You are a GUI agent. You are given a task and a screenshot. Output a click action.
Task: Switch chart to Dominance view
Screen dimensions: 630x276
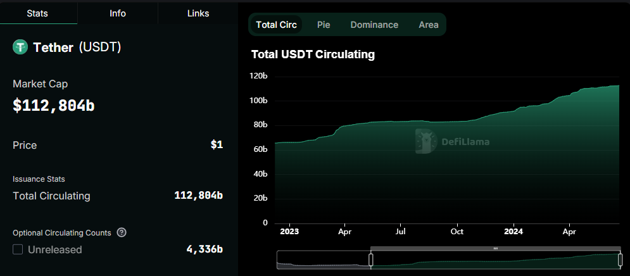click(374, 25)
